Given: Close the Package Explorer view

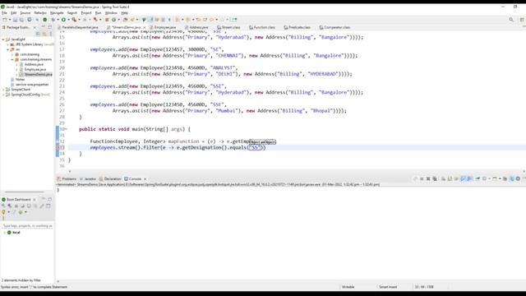Looking at the screenshot, I should (35, 27).
